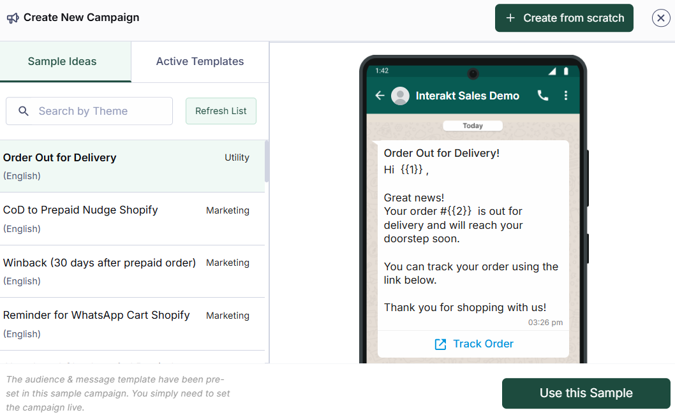Viewport: 675px width, 415px height.
Task: Click the megaphone campaign icon
Action: [13, 18]
